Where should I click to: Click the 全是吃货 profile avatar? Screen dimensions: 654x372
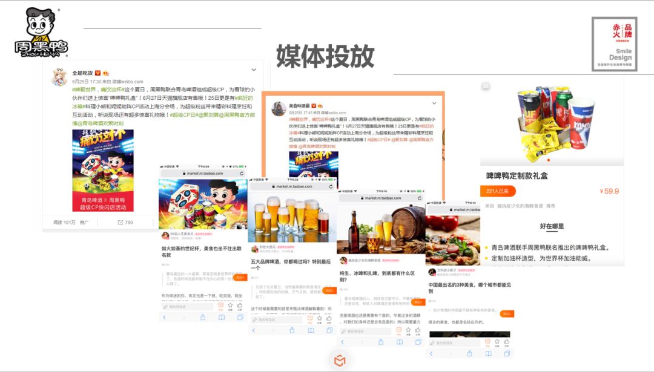tap(59, 77)
